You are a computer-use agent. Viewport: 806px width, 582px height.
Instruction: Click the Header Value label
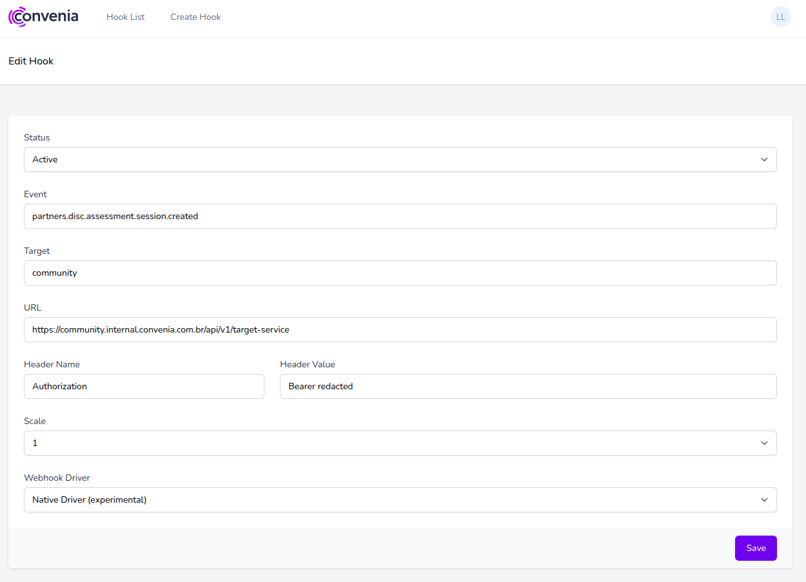[308, 364]
